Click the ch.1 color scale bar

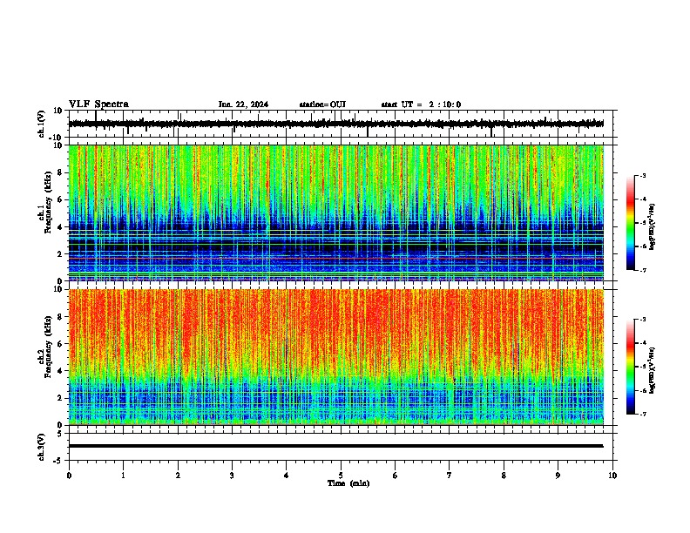pyautogui.click(x=631, y=223)
